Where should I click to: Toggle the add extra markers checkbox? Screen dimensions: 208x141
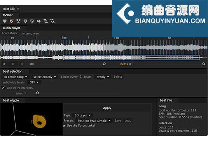[3, 88]
